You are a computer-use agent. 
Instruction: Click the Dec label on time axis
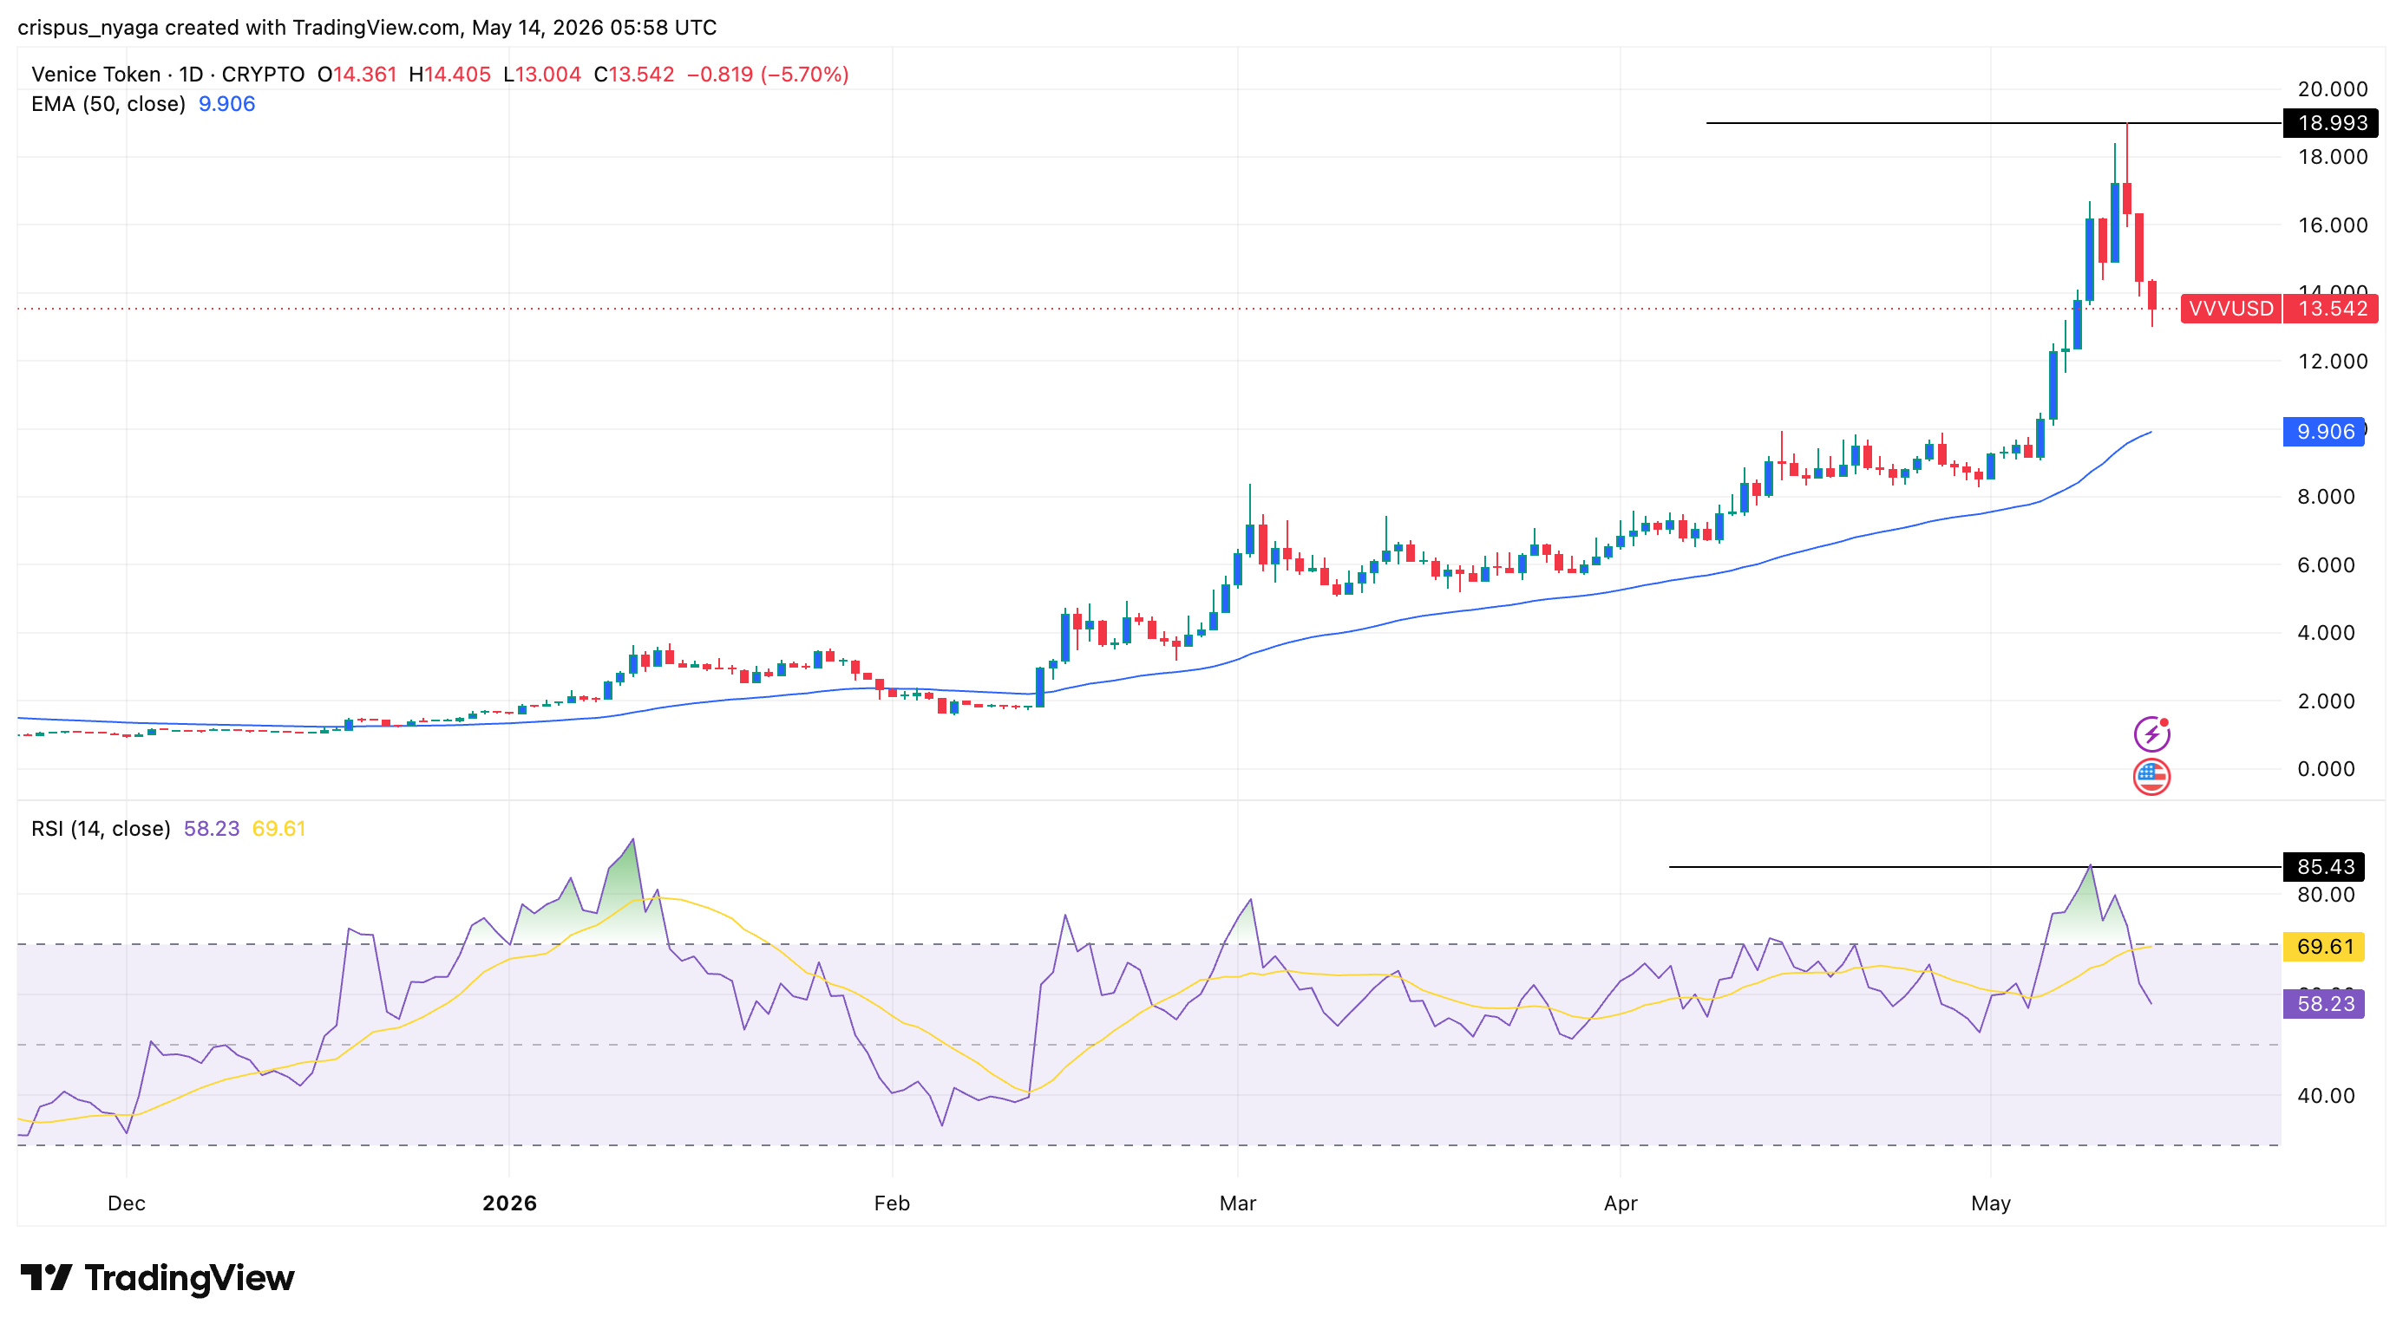pos(126,1203)
